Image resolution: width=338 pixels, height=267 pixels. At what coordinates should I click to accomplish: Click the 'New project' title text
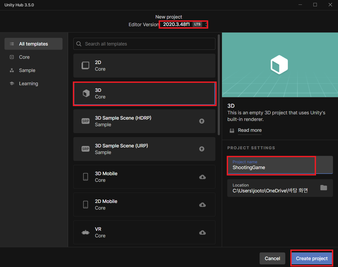[169, 17]
